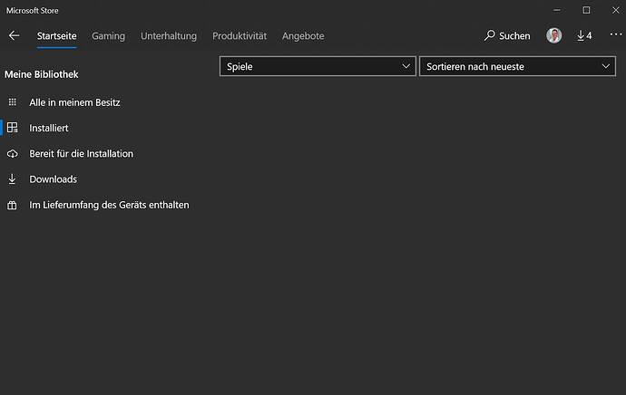This screenshot has height=395, width=626.
Task: Open the user profile avatar
Action: coord(553,36)
